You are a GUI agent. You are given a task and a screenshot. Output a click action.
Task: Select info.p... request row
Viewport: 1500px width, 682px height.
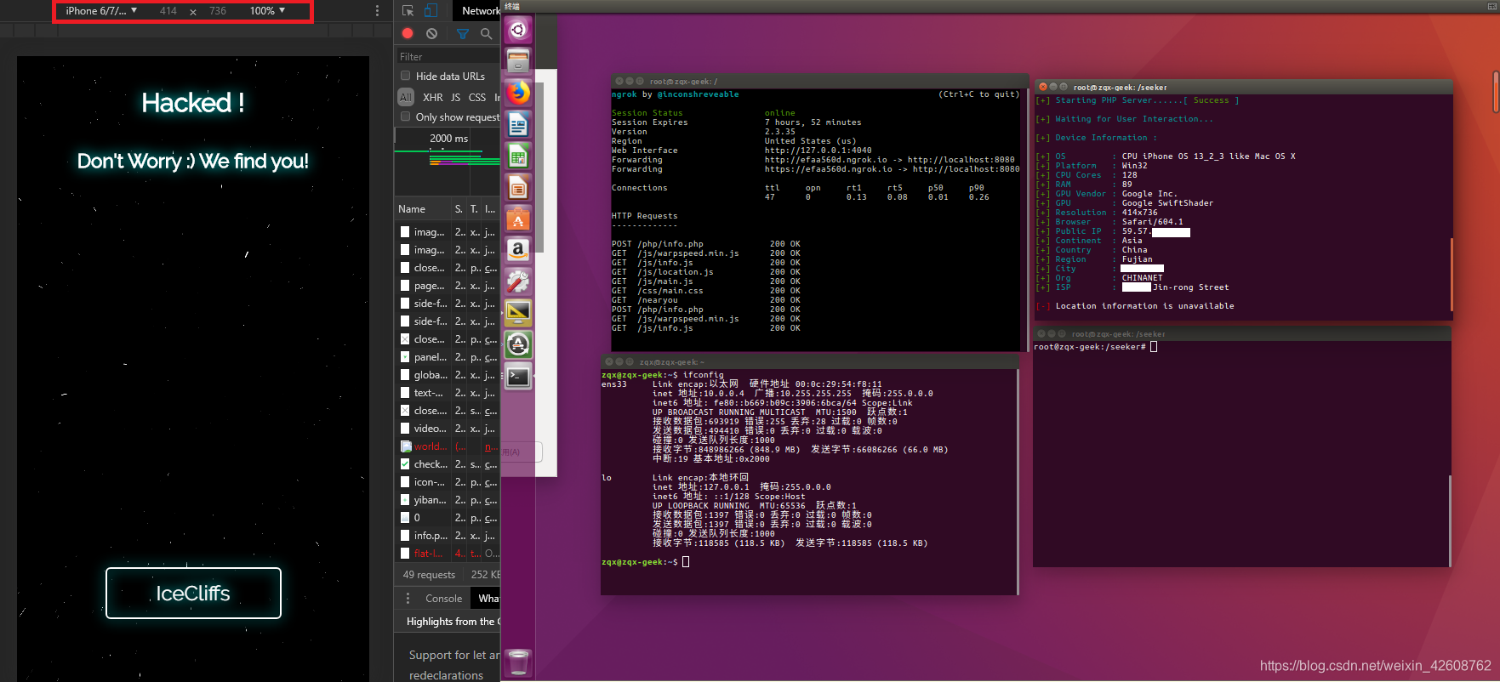click(448, 536)
